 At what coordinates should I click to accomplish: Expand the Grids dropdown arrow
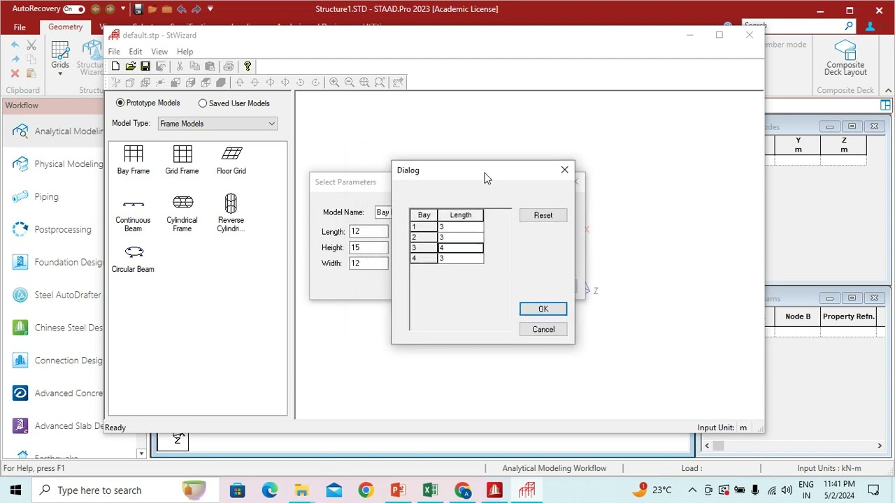(60, 73)
